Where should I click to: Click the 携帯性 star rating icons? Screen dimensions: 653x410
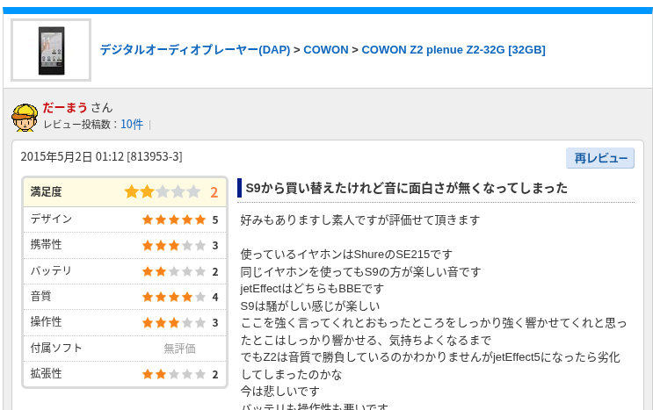174,245
